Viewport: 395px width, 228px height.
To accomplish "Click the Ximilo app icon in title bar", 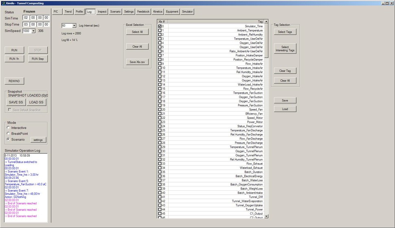I will click(x=3, y=3).
